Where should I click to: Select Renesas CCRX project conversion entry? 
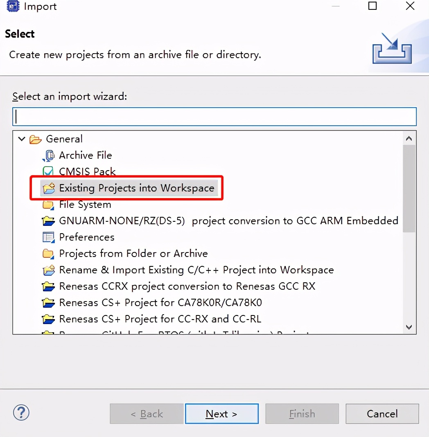(187, 286)
